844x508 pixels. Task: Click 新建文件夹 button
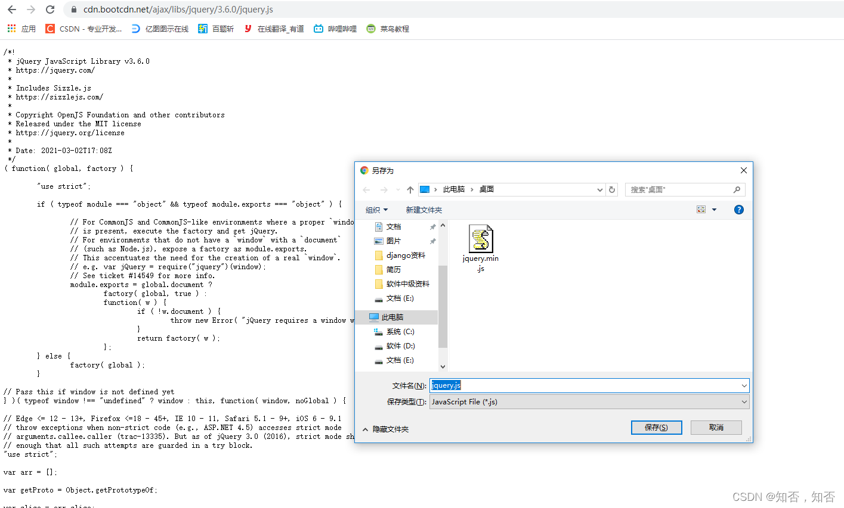(424, 210)
